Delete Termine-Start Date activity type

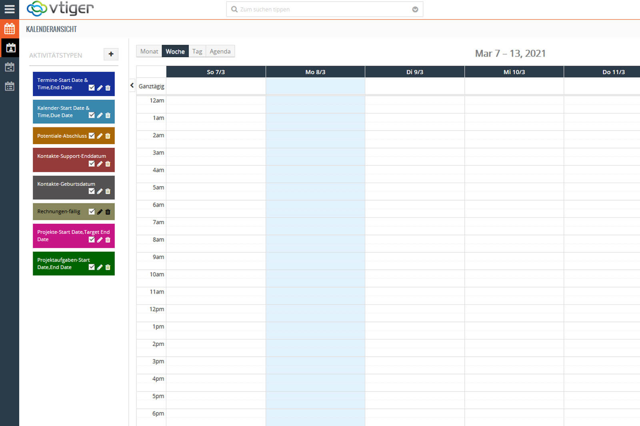click(108, 88)
